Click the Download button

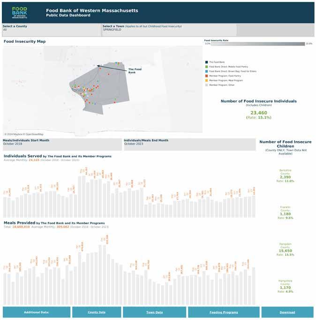(287, 312)
